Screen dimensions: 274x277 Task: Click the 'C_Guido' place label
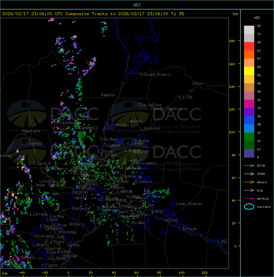40,164
